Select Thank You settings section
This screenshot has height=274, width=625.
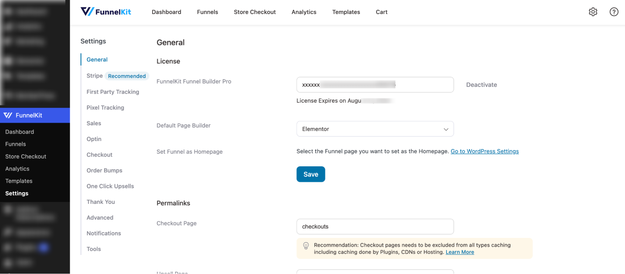pyautogui.click(x=101, y=202)
